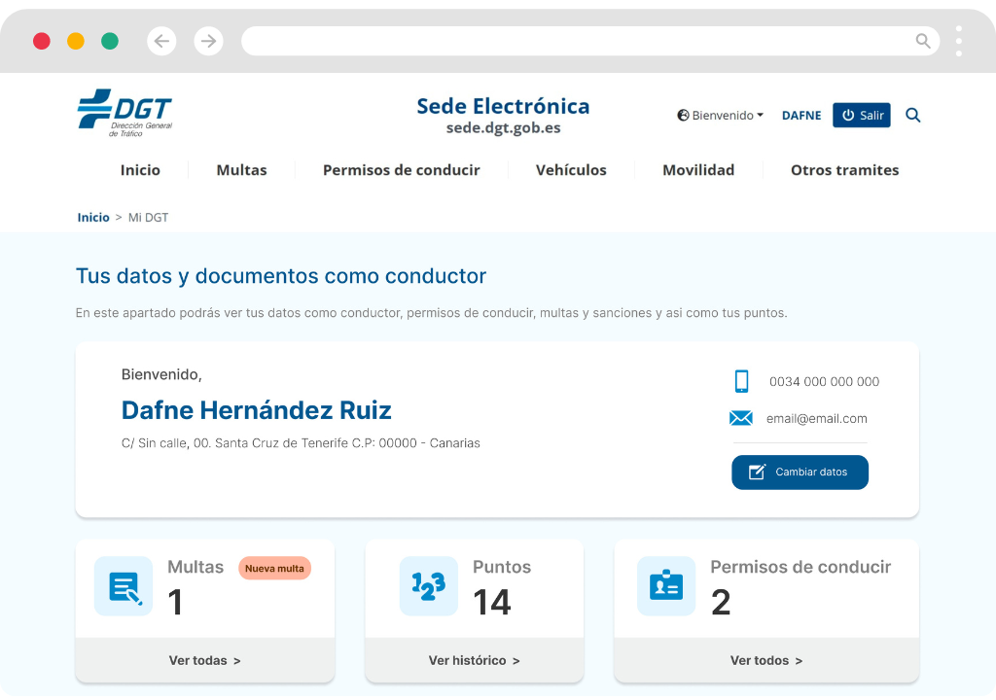996x700 pixels.
Task: Open Ver histórico under Puntos
Action: (x=474, y=660)
